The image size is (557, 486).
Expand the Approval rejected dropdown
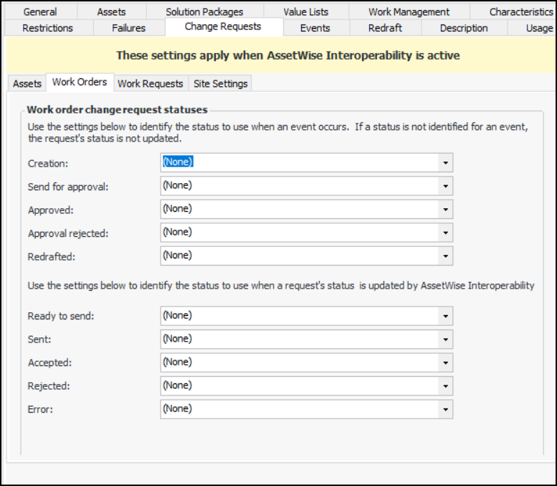click(445, 233)
